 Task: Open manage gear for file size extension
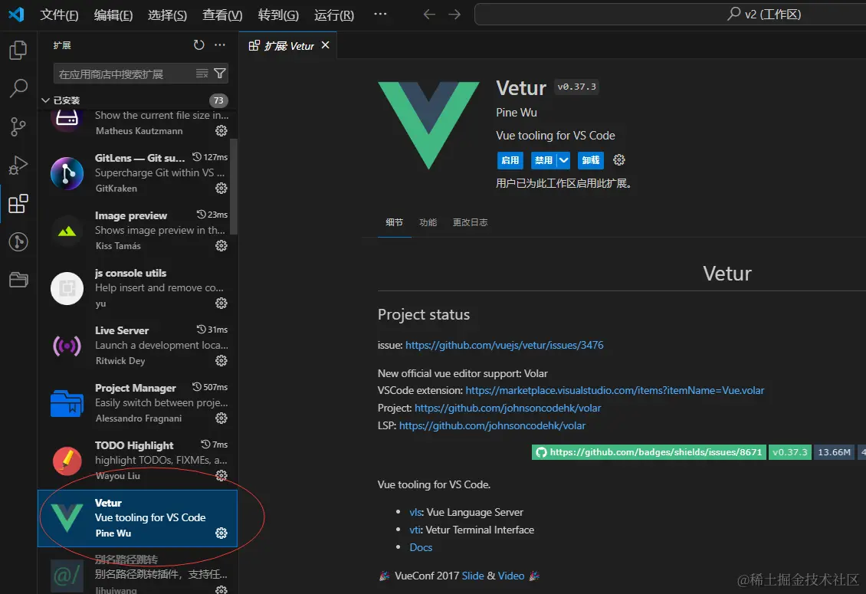(x=221, y=130)
